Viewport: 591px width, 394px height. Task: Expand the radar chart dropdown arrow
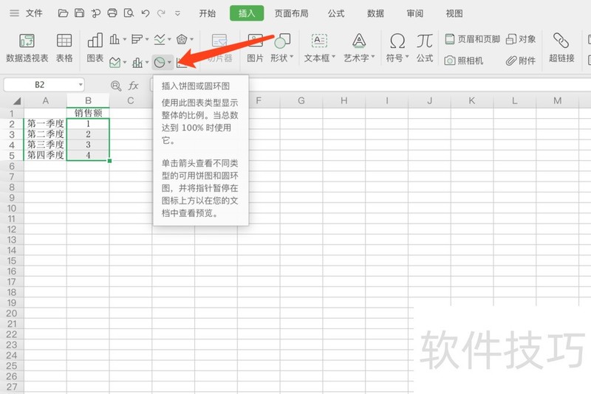pos(192,39)
